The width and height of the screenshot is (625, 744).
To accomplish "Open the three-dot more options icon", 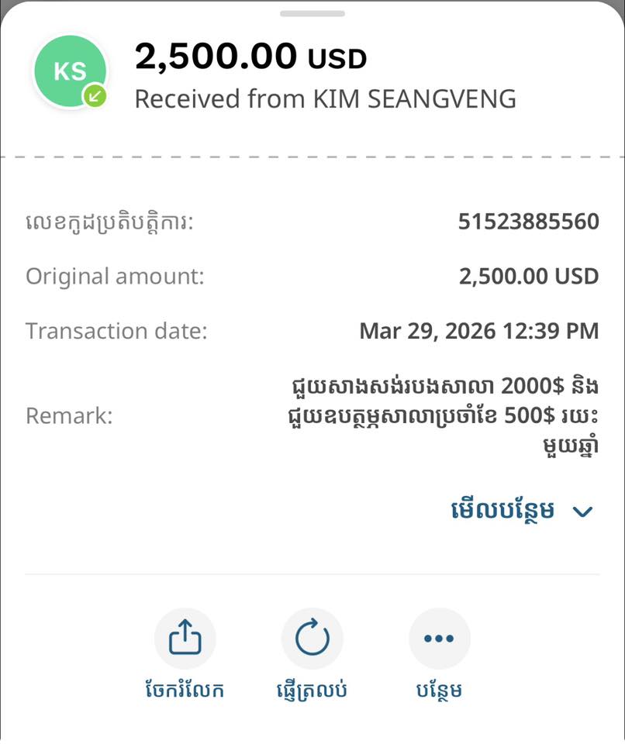I will [439, 639].
